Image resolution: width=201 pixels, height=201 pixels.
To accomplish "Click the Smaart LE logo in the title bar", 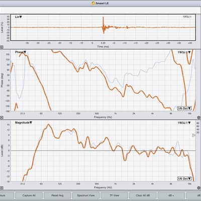I will pos(93,3).
